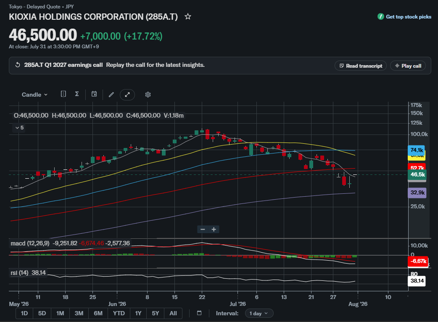Open the events calendar toolbar icon
Viewport: 438px width, 322px height.
[x=94, y=94]
